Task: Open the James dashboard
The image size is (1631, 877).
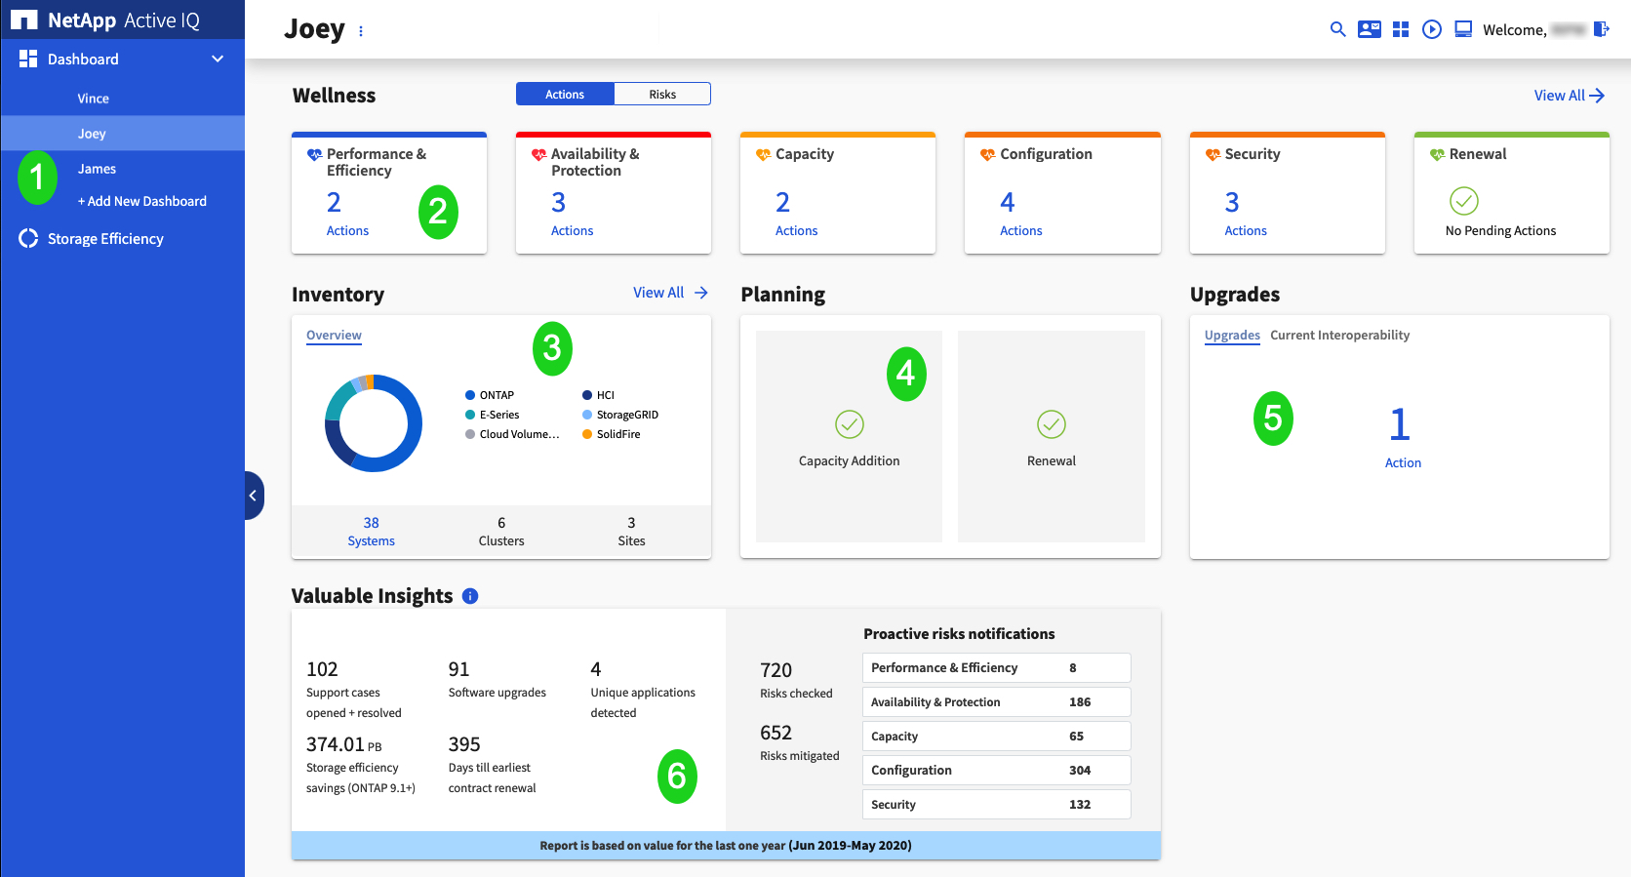Action: [97, 169]
